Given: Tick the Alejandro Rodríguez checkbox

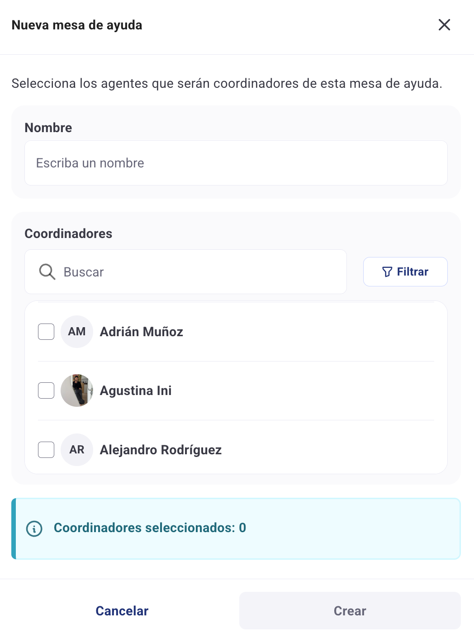Looking at the screenshot, I should click(x=46, y=450).
